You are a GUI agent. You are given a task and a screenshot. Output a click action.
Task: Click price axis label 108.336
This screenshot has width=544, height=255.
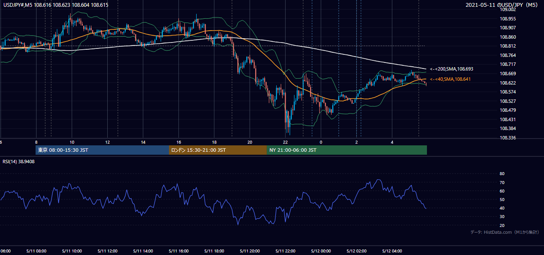[x=508, y=138]
